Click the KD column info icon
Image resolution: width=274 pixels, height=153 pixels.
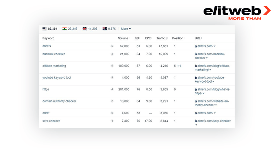click(140, 38)
